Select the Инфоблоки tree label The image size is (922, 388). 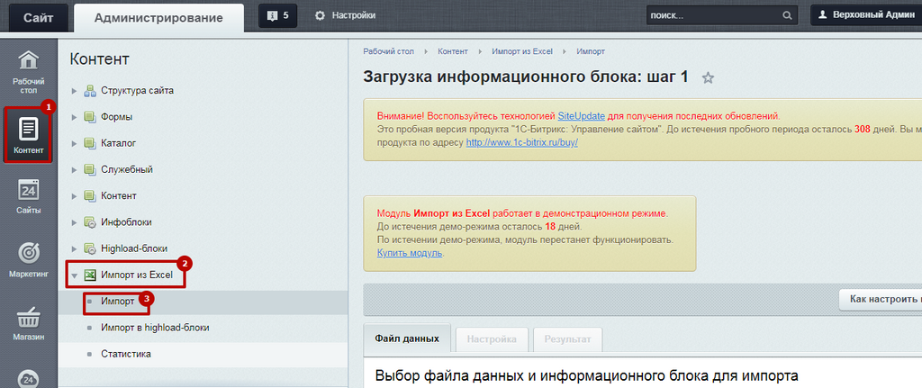(126, 222)
